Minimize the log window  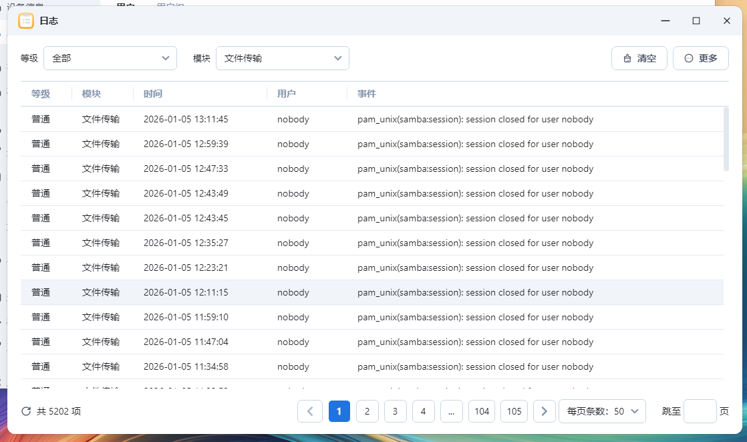[x=665, y=21]
